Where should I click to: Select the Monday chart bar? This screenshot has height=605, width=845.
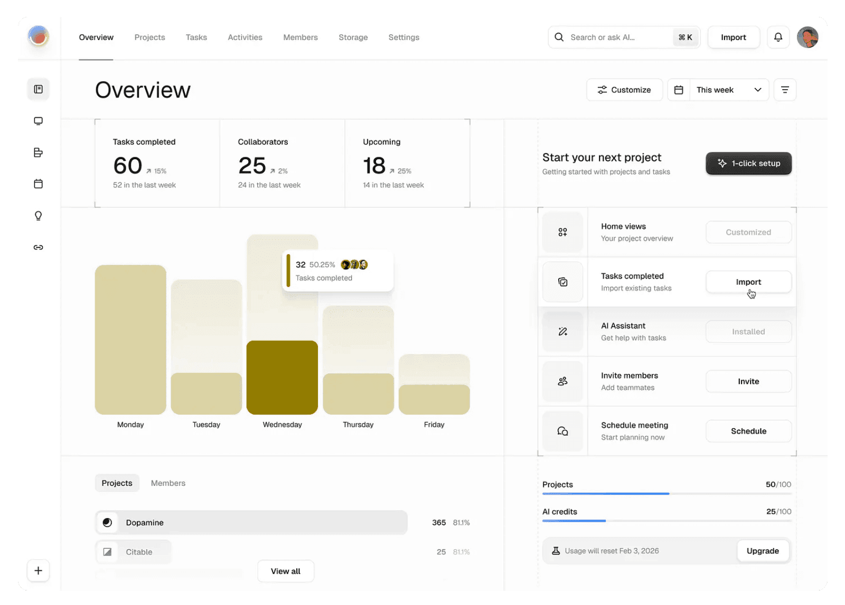(130, 340)
